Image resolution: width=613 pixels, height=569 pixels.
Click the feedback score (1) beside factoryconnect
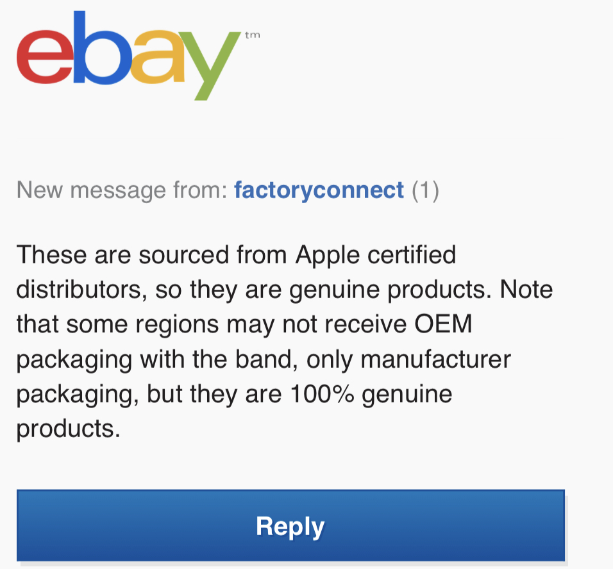425,191
